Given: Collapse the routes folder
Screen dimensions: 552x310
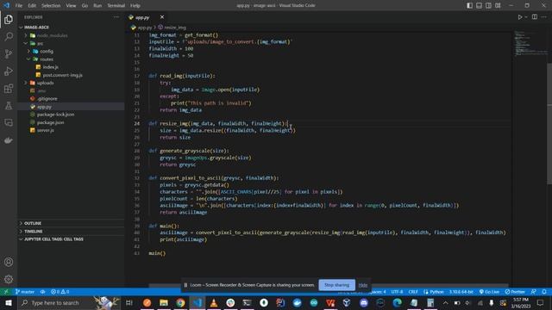Looking at the screenshot, I should tap(71, 59).
